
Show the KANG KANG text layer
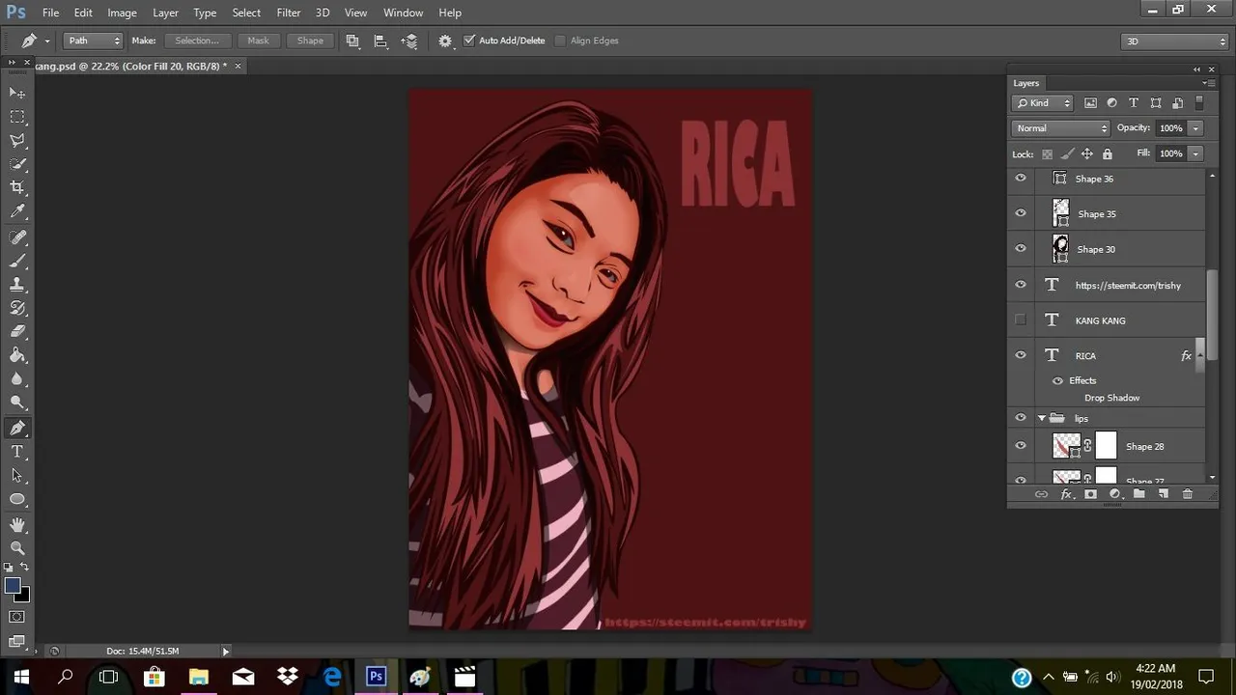coord(1021,320)
